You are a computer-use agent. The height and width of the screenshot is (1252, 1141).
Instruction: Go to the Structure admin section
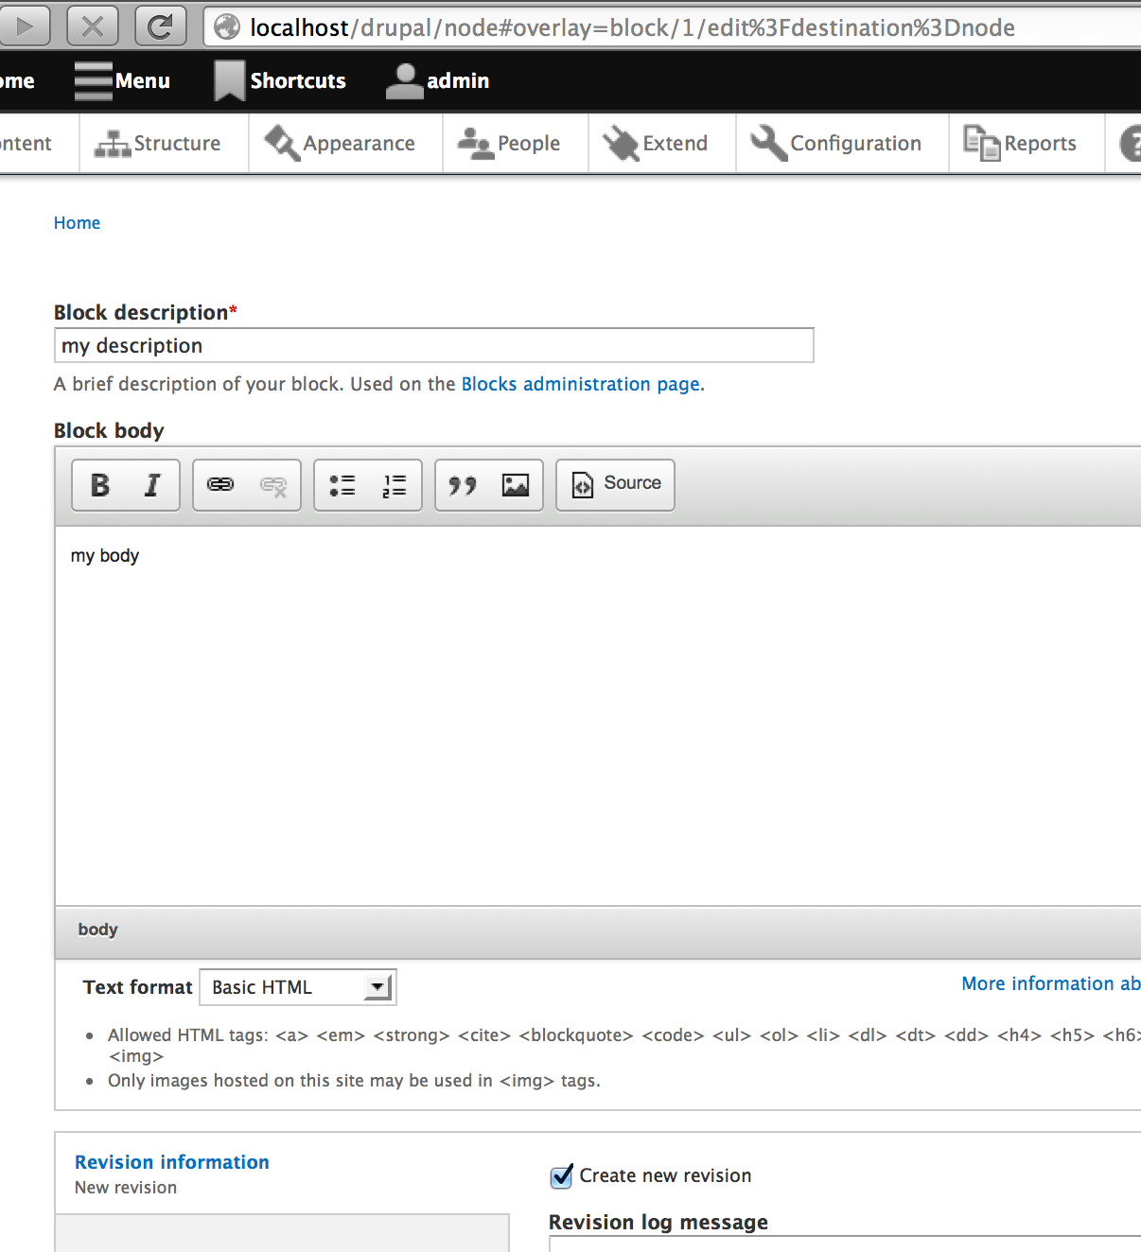pos(158,144)
